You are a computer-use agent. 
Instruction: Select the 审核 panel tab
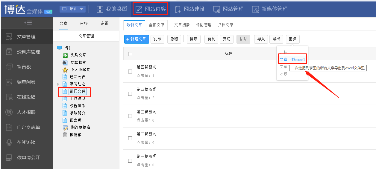(84, 24)
